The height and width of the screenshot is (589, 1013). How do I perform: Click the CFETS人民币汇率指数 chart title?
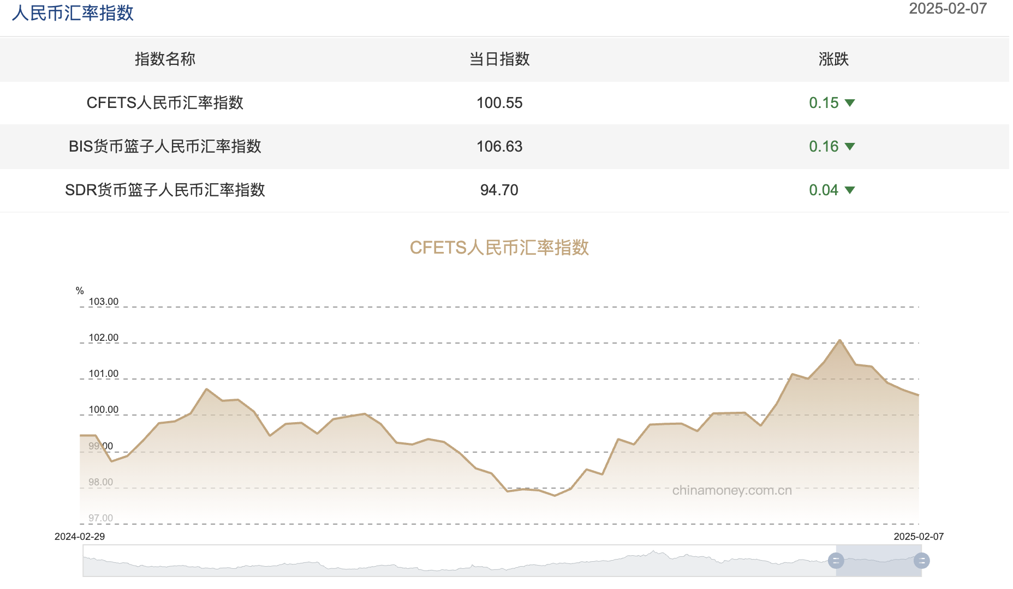point(500,247)
